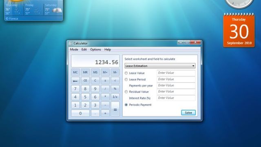Click the Foreca link in weather gadget
261x147 pixels.
(x=12, y=18)
